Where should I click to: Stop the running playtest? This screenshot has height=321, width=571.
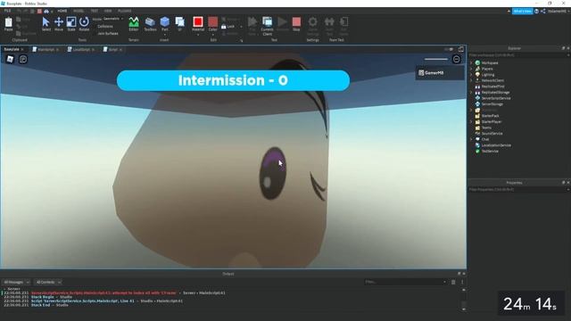coord(296,24)
